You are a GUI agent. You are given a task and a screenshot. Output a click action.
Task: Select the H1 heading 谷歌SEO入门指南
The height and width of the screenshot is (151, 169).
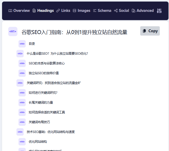[x=74, y=32]
